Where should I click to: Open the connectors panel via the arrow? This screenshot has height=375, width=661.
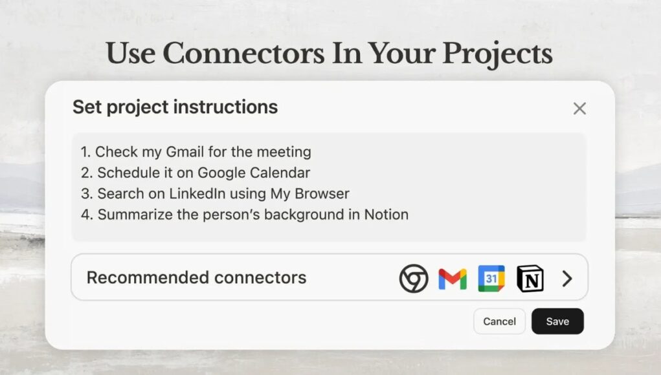click(568, 278)
